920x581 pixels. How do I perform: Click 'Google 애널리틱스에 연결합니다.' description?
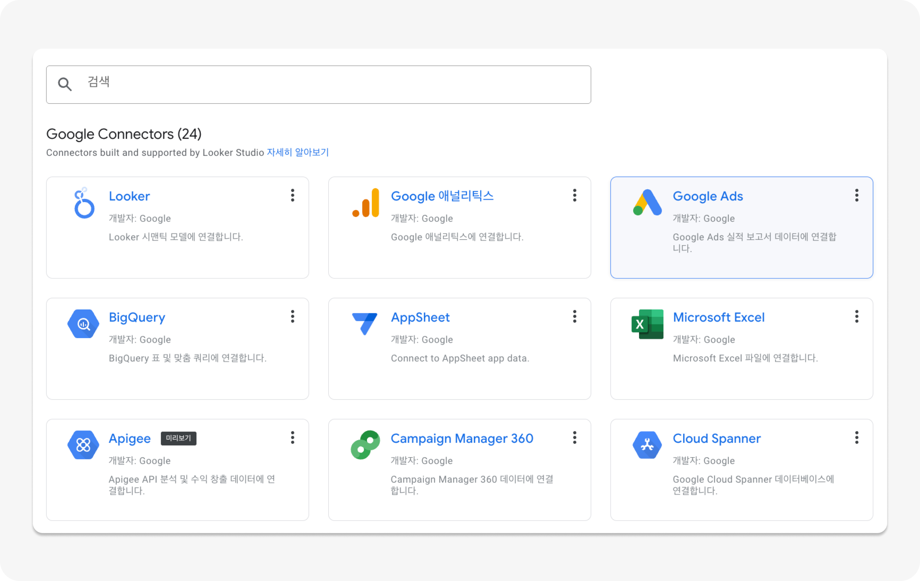click(x=457, y=237)
